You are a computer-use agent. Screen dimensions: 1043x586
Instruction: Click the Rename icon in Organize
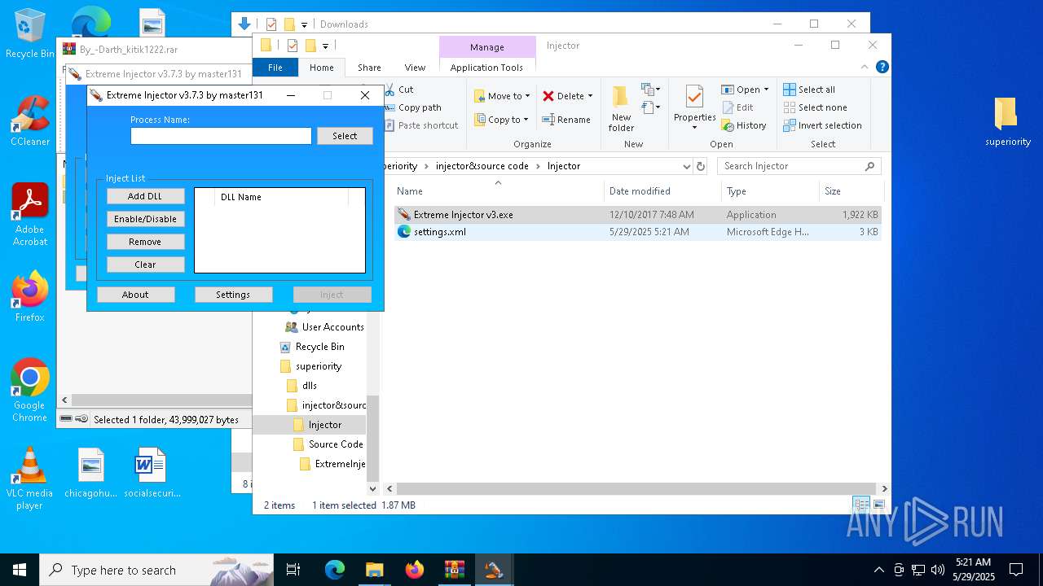click(548, 120)
